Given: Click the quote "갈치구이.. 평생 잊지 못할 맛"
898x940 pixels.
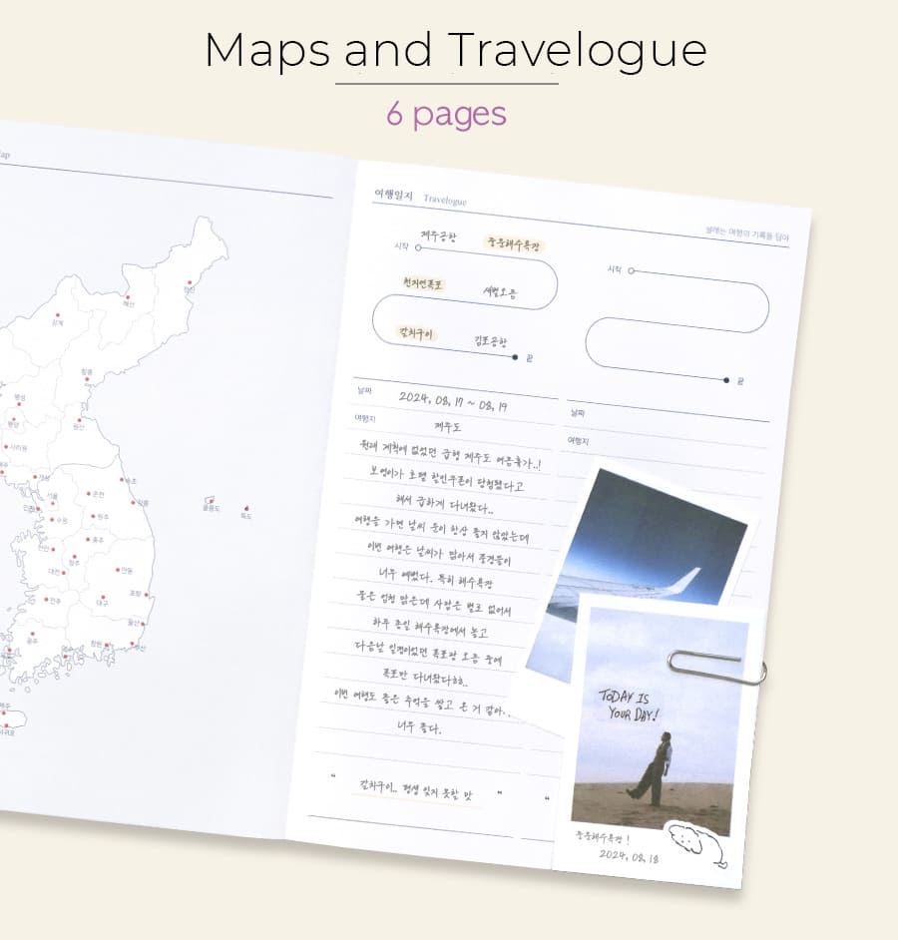Looking at the screenshot, I should pyautogui.click(x=415, y=790).
